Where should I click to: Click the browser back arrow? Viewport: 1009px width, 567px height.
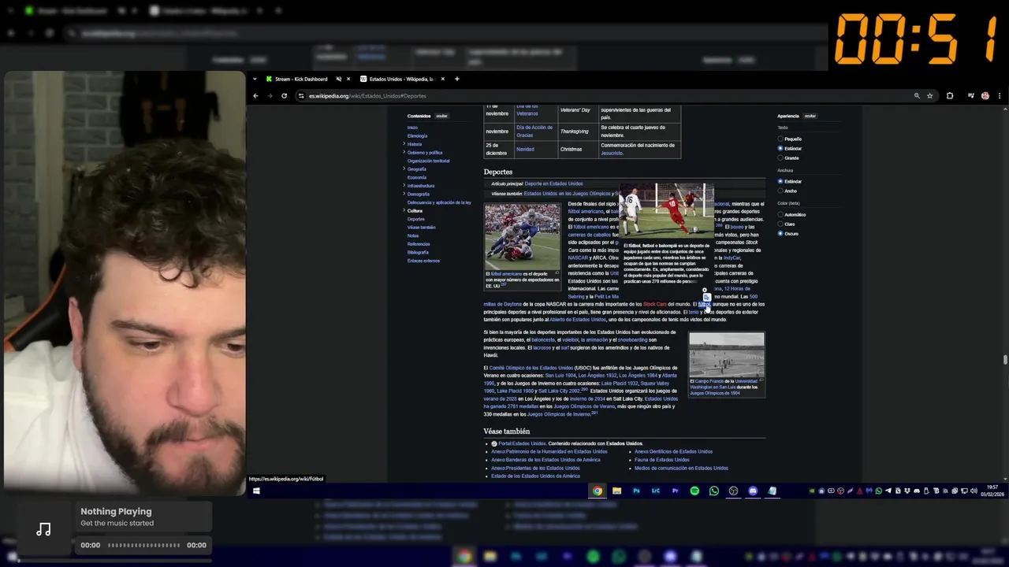pos(255,96)
